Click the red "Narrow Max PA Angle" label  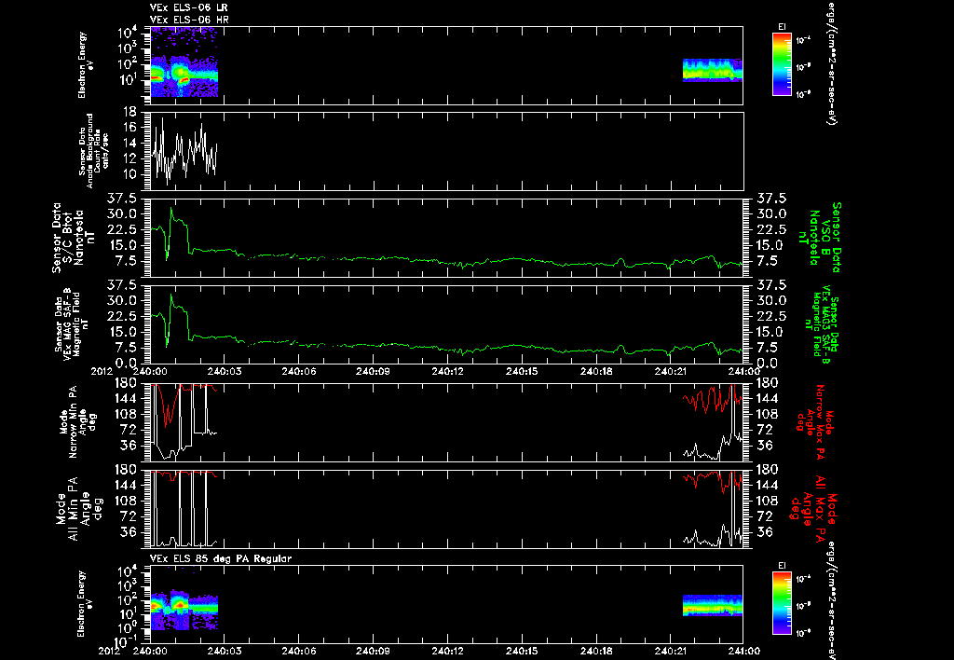(815, 420)
